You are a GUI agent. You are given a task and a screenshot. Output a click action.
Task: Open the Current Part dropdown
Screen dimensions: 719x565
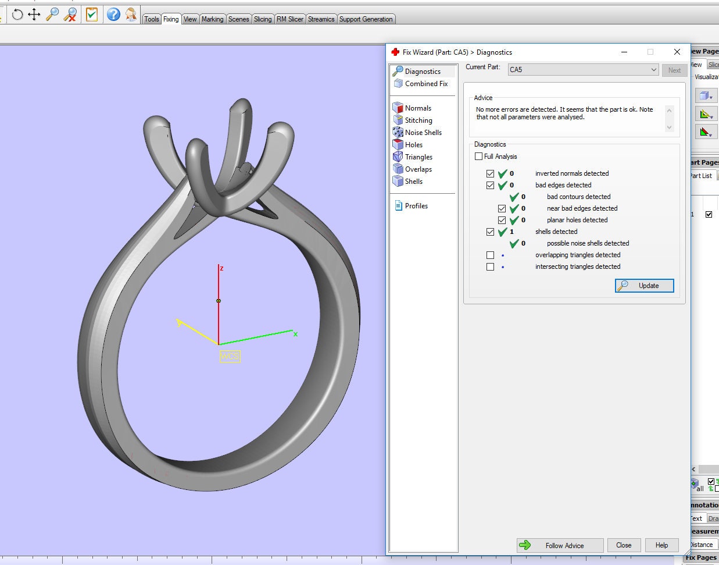pos(654,69)
